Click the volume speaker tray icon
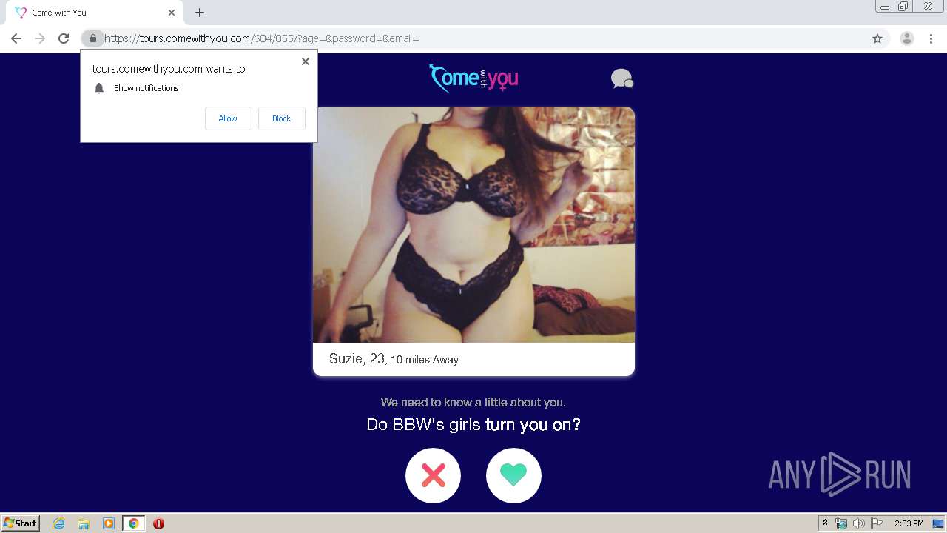This screenshot has height=533, width=947. point(859,523)
